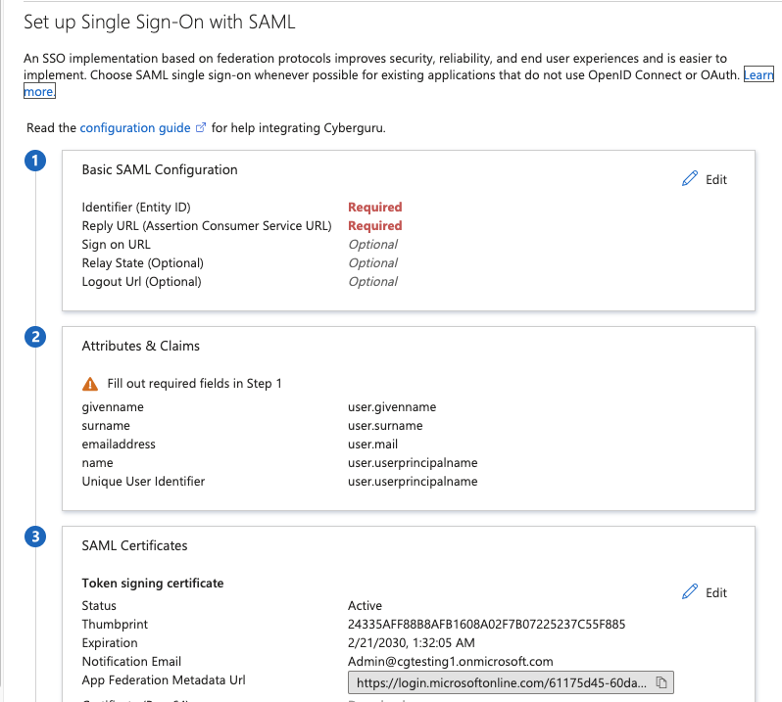Viewport: 782px width, 702px height.
Task: Click the warning triangle in Attributes & Claims
Action: (90, 384)
